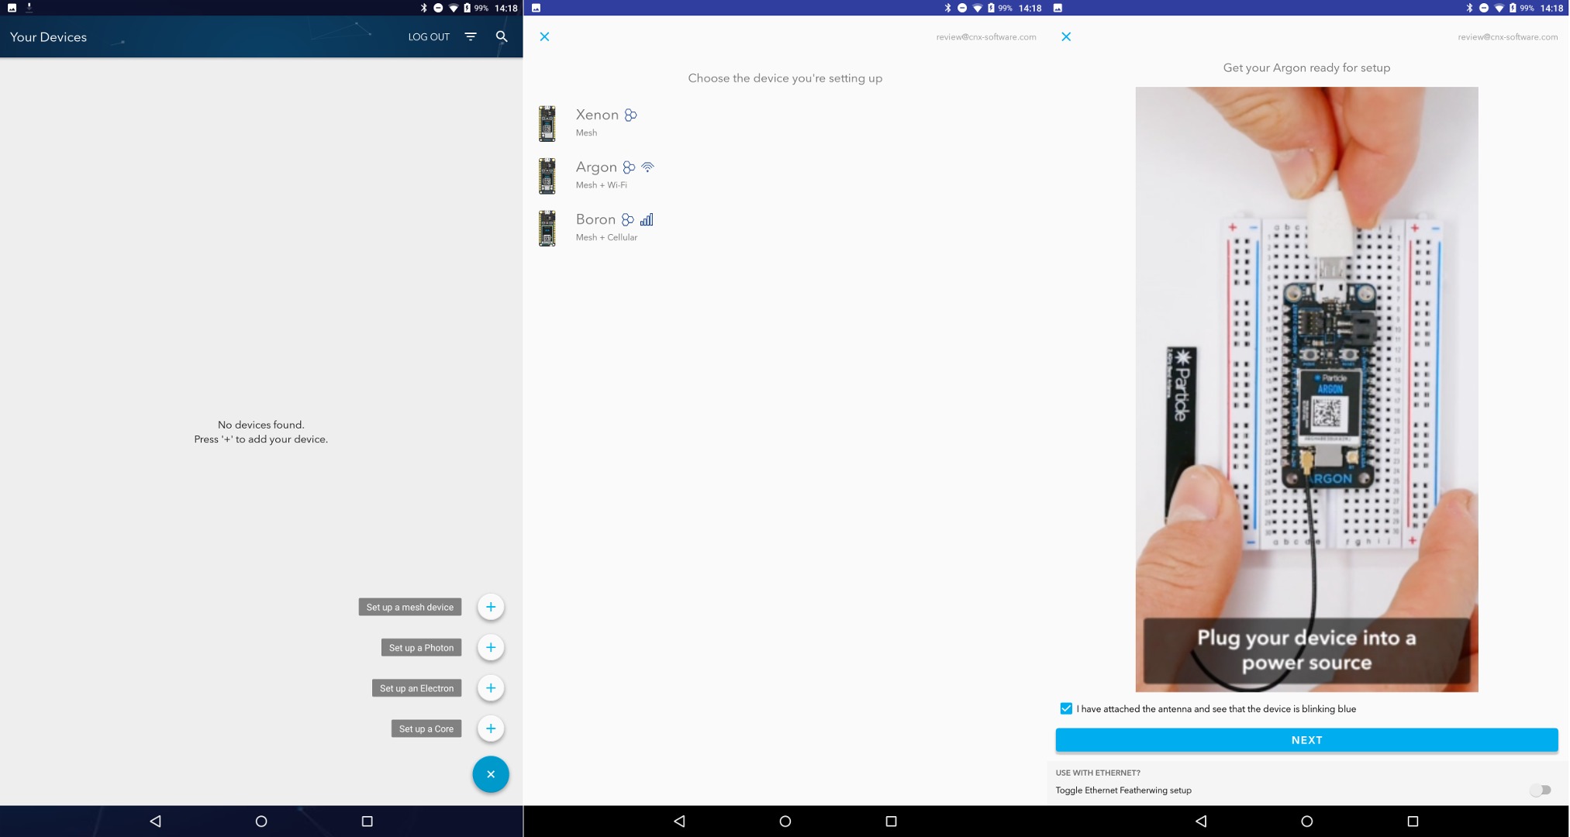1570x837 pixels.
Task: Choose the Boron device entry
Action: tap(785, 228)
